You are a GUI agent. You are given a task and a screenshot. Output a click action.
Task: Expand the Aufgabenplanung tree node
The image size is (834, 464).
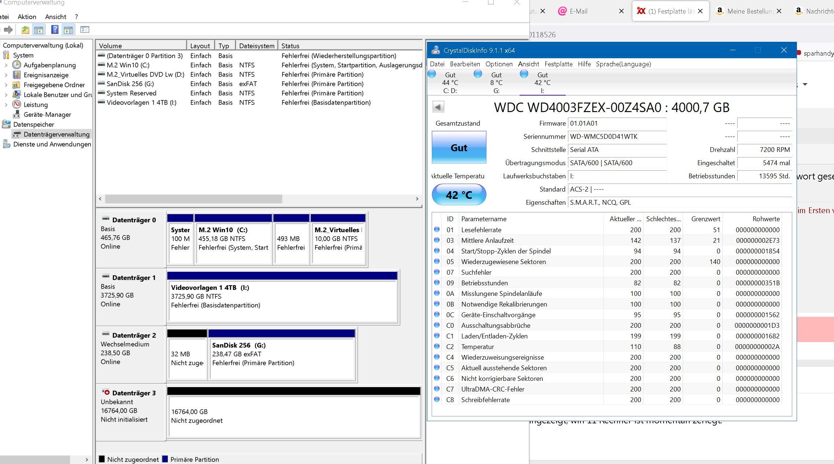point(6,65)
